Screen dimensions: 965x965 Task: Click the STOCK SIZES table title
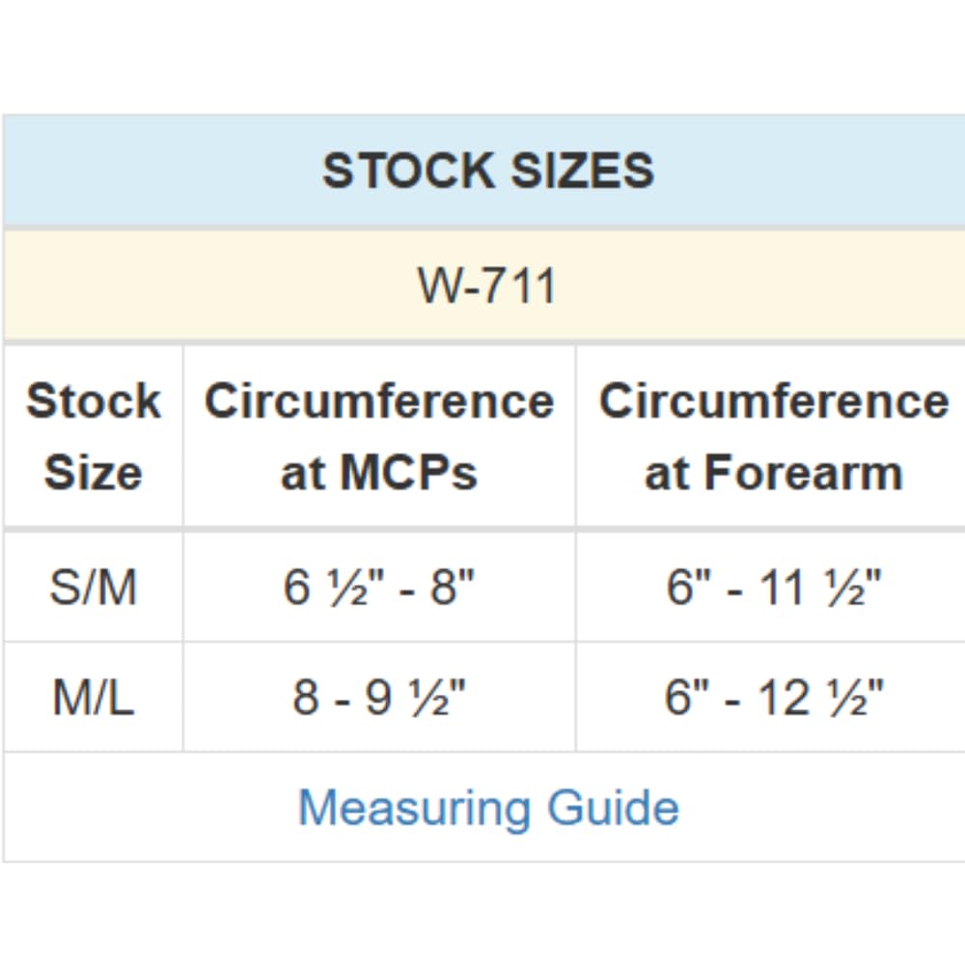[488, 171]
